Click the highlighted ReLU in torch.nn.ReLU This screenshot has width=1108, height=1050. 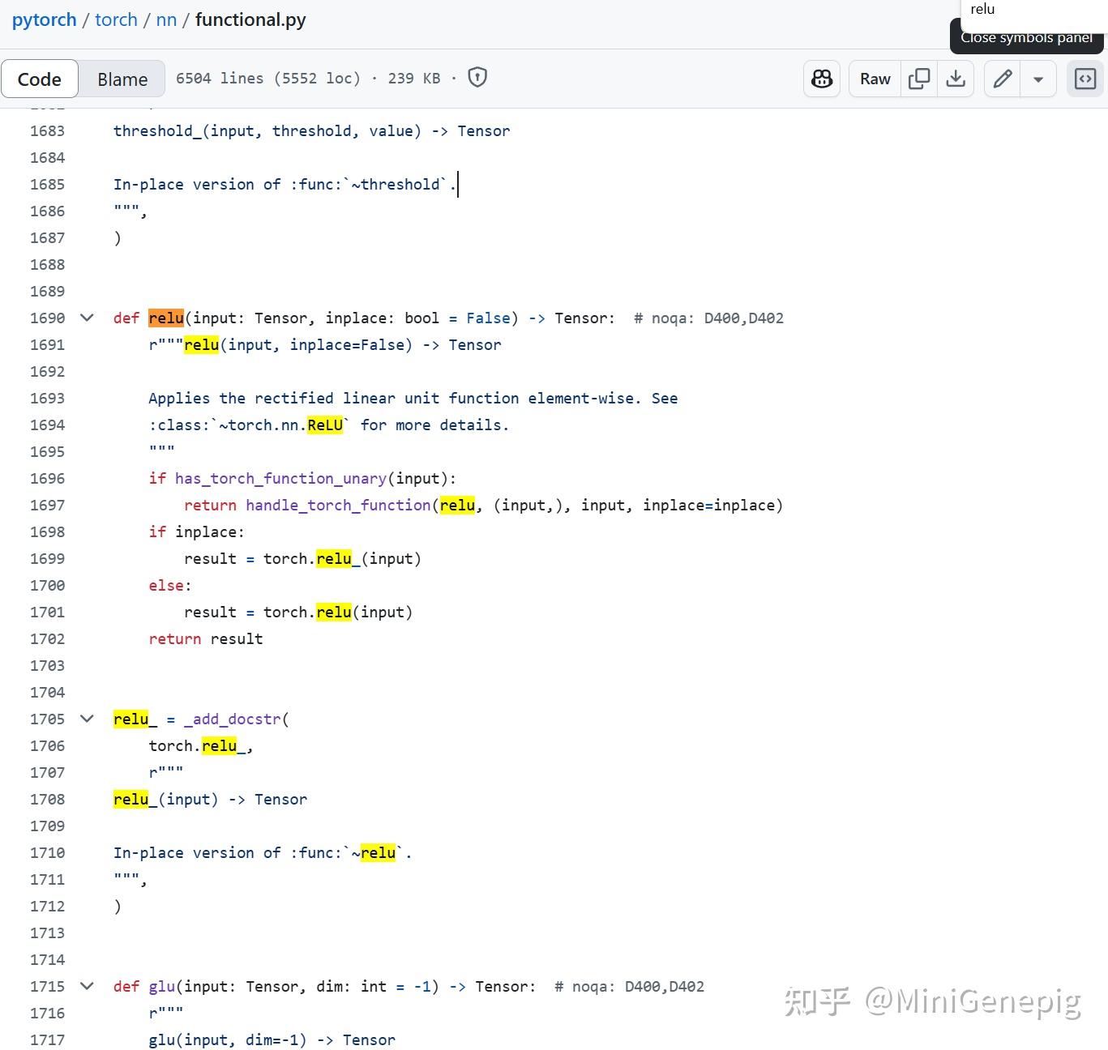tap(325, 425)
